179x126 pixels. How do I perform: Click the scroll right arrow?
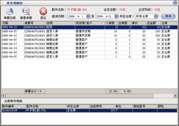175,96
